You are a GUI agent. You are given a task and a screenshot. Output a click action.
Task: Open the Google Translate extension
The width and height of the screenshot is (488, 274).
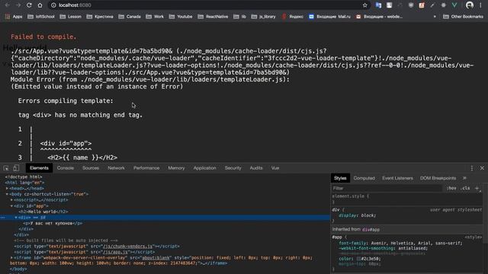[378, 5]
